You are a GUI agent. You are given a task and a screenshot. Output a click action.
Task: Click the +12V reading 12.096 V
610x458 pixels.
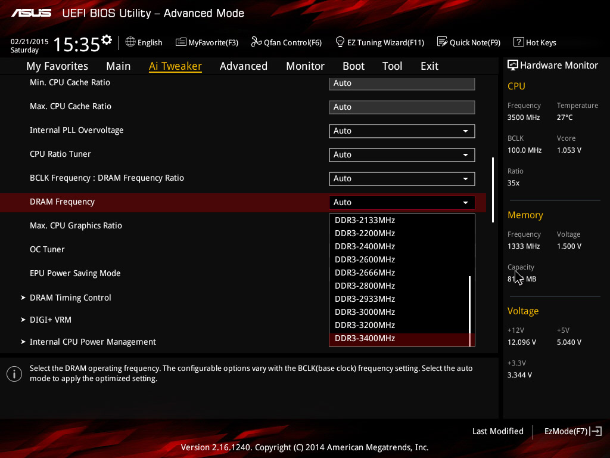pyautogui.click(x=522, y=342)
